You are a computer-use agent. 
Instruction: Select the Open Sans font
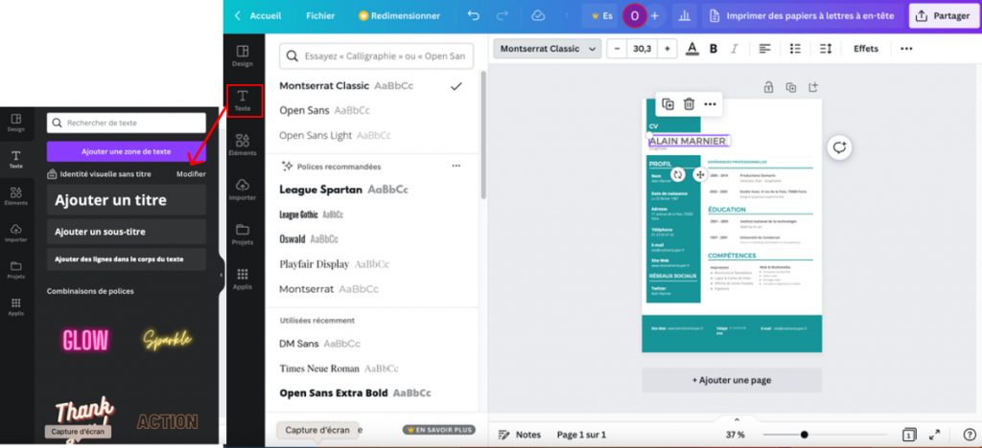(x=371, y=111)
